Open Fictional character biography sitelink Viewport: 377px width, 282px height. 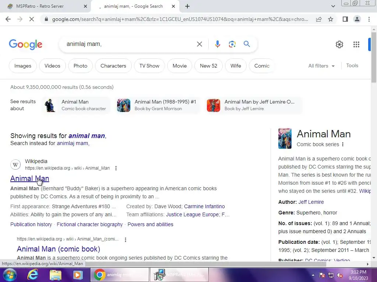(x=90, y=224)
